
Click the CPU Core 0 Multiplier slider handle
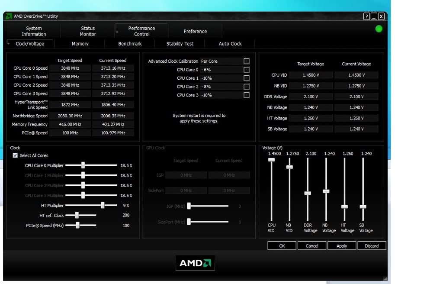(83, 165)
